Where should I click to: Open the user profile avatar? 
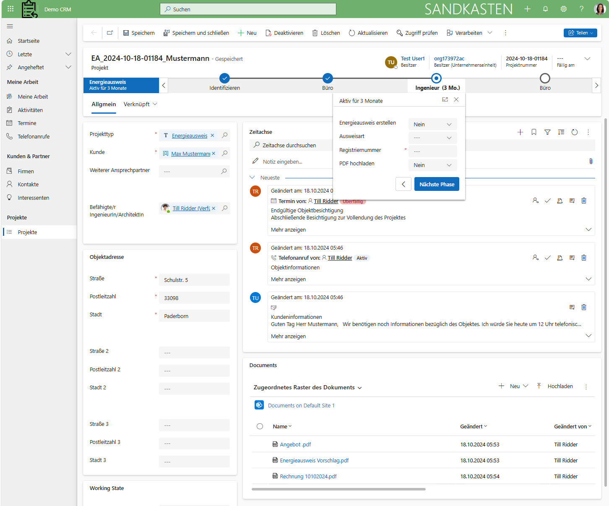click(x=599, y=9)
